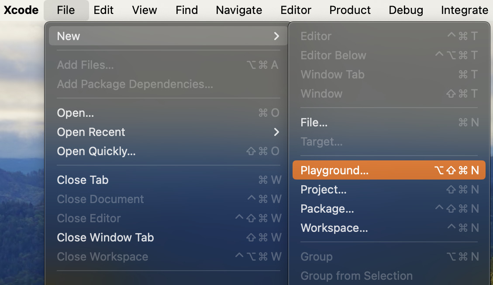Select Package… in New submenu
Viewport: 493px width, 285px height.
tap(327, 209)
